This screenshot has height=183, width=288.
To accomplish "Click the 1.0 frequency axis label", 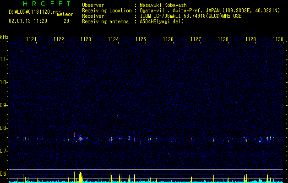I will tap(4, 82).
